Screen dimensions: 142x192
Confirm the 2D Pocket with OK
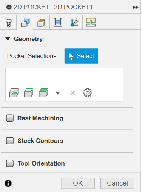tap(78, 183)
